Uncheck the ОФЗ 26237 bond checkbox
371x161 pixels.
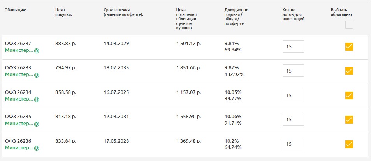[x=349, y=47]
